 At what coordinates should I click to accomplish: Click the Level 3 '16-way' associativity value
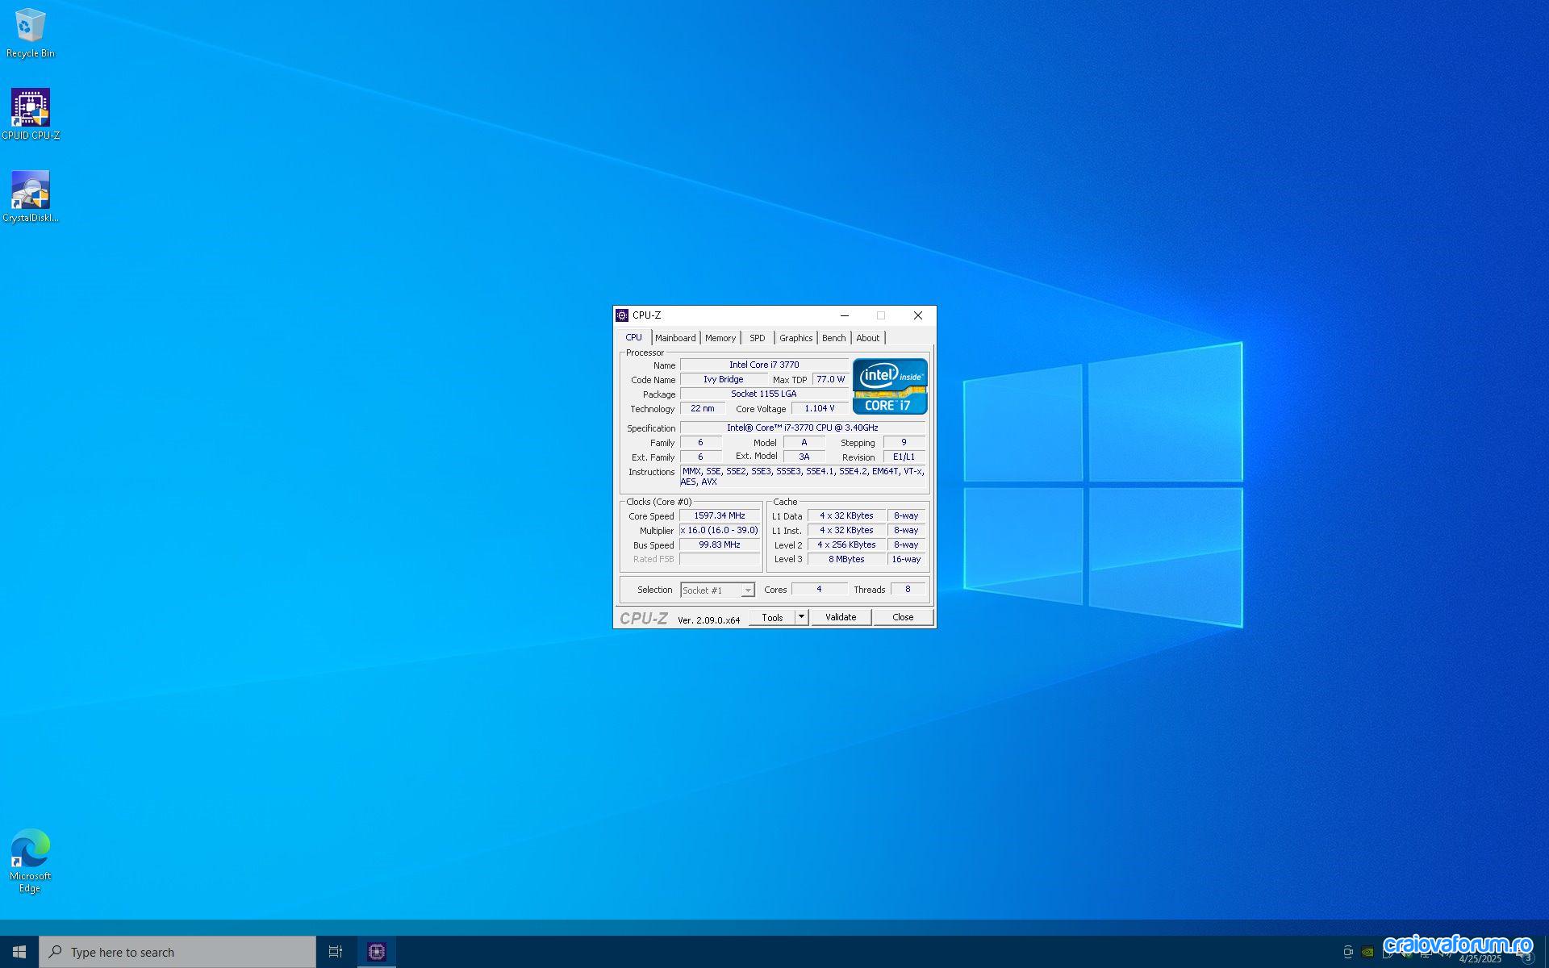pyautogui.click(x=906, y=559)
